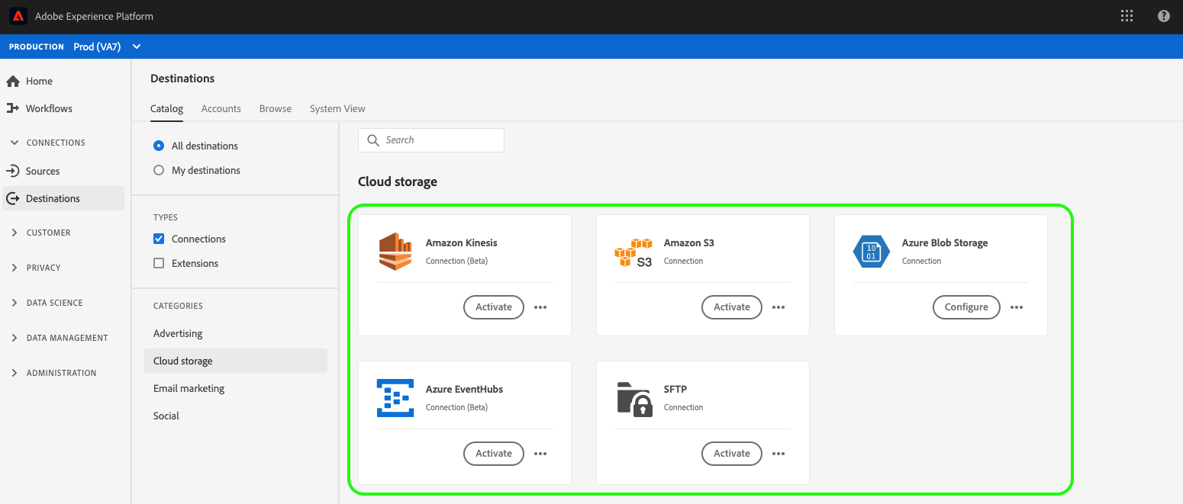Collapse the CONNECTIONS section
The width and height of the screenshot is (1183, 504).
[15, 143]
